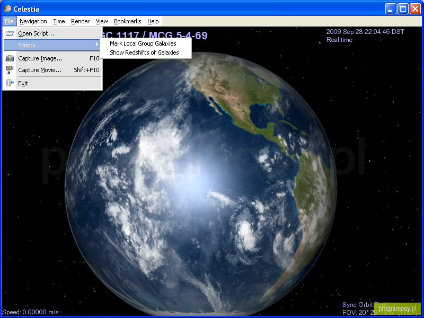Run the Show Redshifts of Galaxies script

[x=146, y=52]
